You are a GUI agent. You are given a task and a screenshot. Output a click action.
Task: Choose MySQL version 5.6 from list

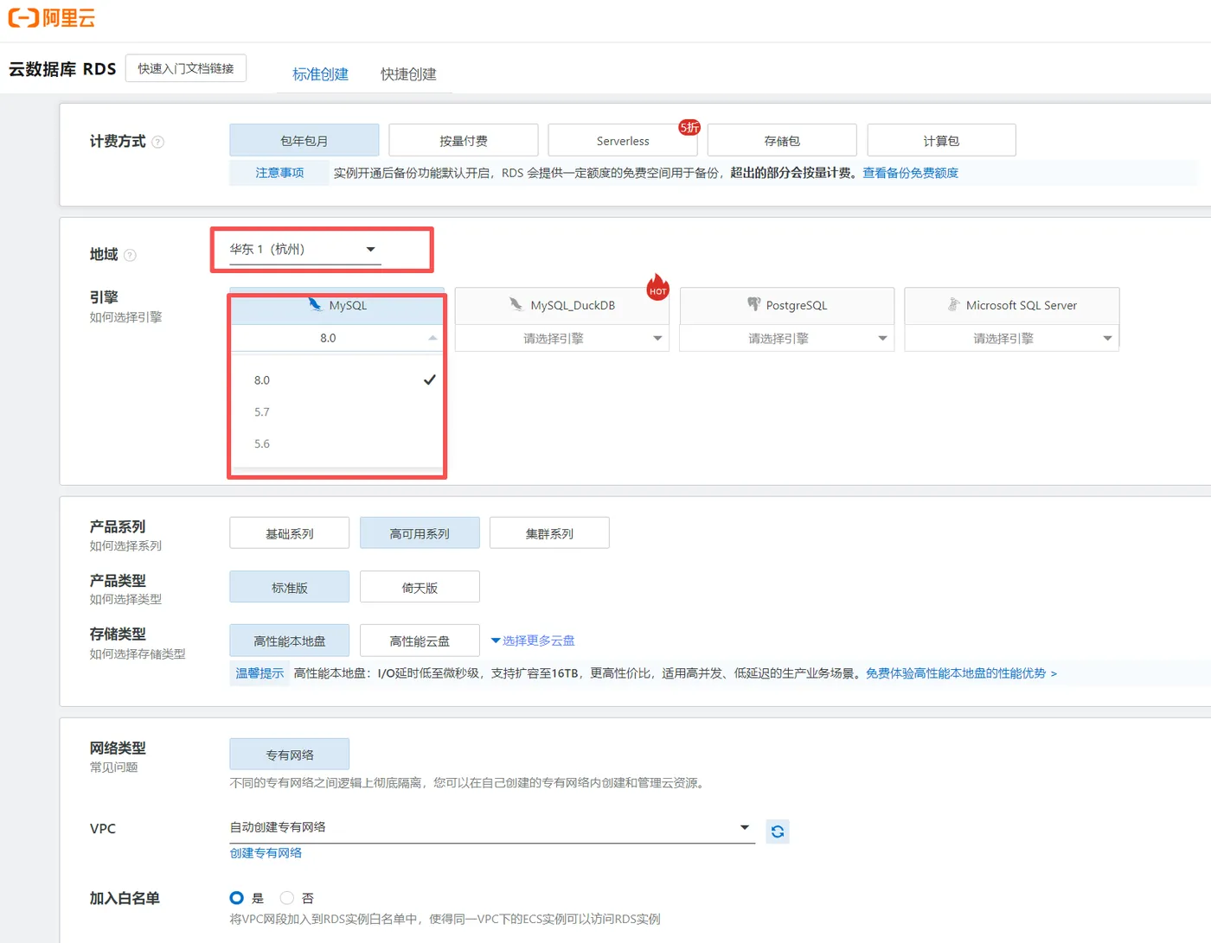337,444
